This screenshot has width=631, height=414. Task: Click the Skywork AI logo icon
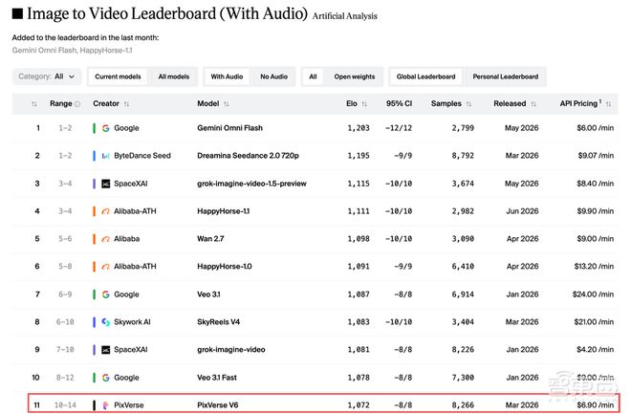pos(105,322)
